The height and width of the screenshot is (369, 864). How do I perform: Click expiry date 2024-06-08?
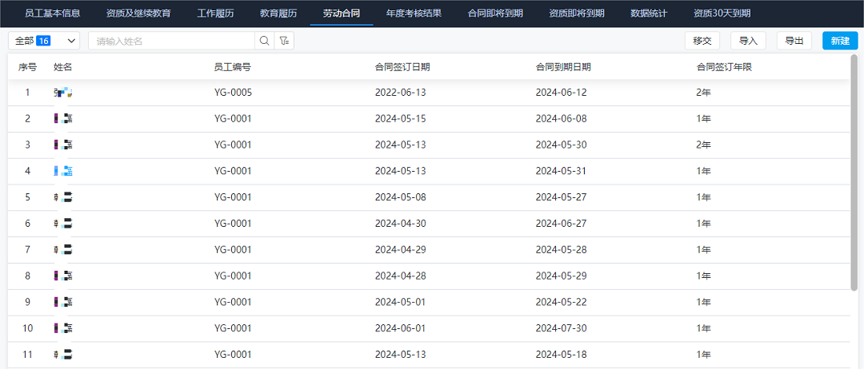click(562, 118)
